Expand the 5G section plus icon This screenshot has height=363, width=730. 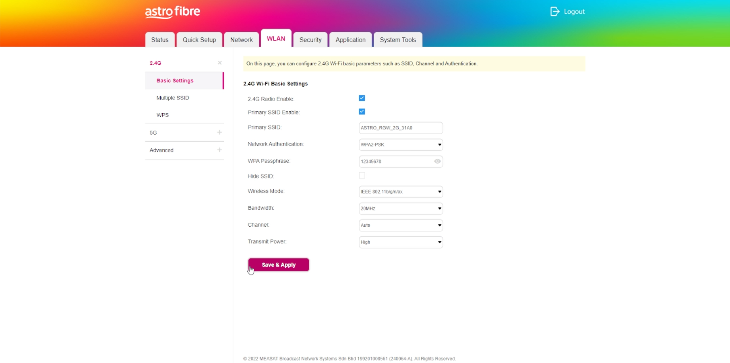[x=219, y=132]
